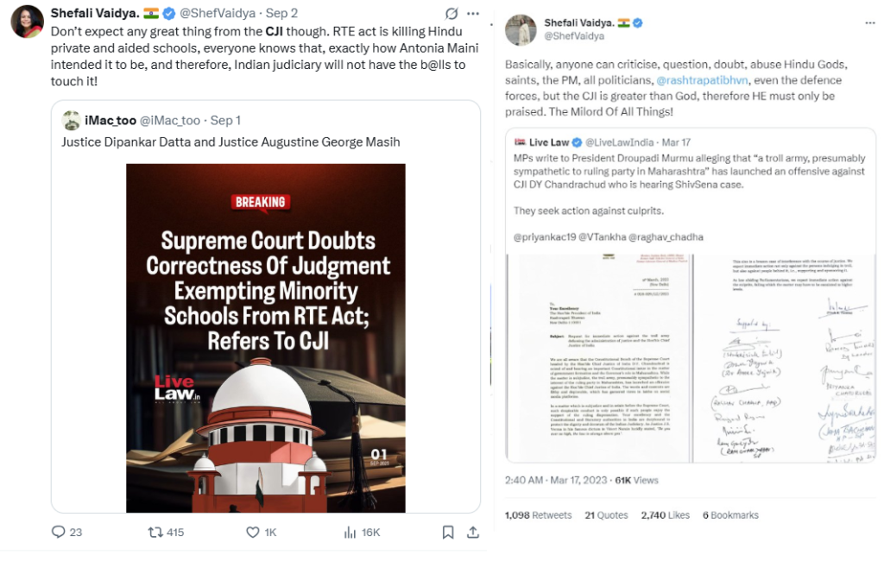The image size is (884, 561).
Task: Click Shefali Vaidya's avatar in left tweet
Action: point(27,22)
